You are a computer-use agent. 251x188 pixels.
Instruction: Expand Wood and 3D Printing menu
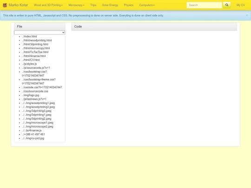(48, 5)
